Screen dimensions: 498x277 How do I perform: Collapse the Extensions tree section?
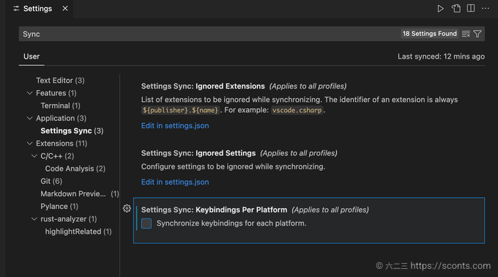point(29,144)
